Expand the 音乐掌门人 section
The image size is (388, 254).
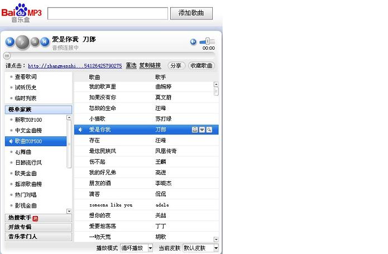coord(38,237)
